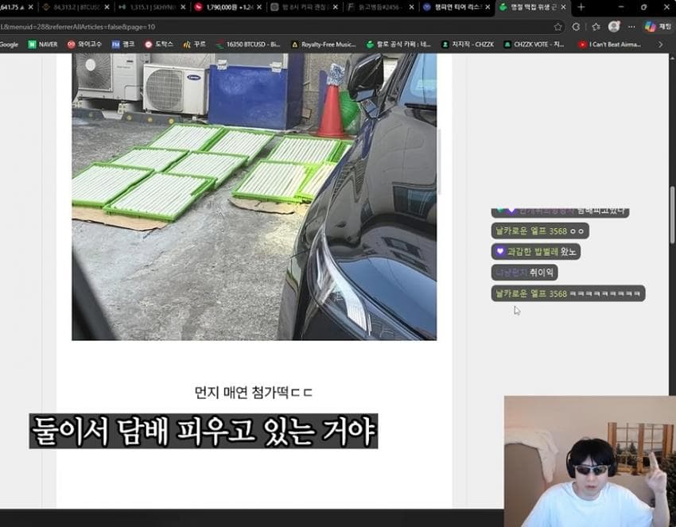The image size is (676, 527).
Task: Open the favorites list icon
Action: coord(596,27)
